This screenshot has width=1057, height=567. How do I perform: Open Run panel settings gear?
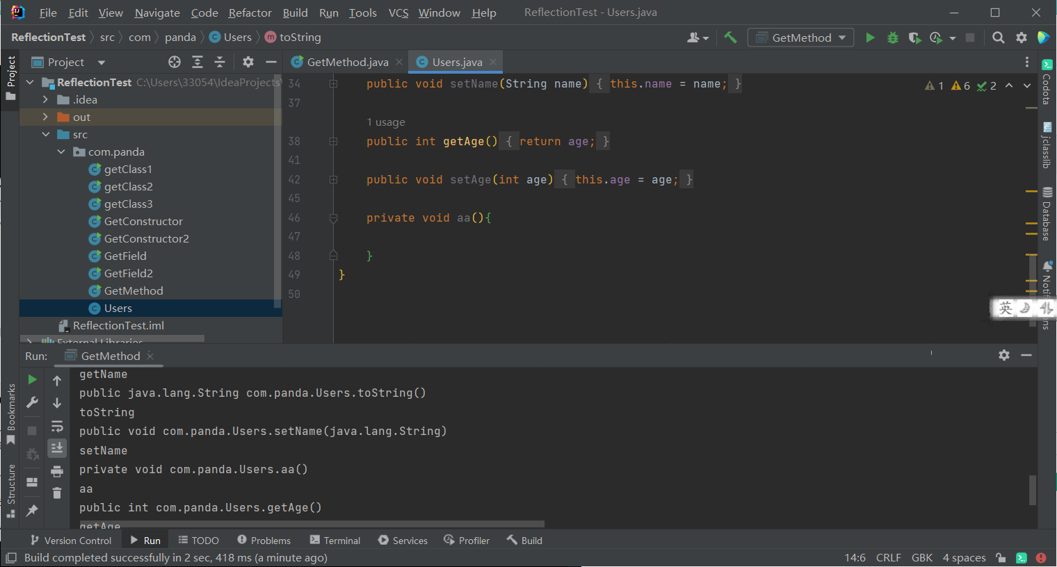pyautogui.click(x=1004, y=355)
